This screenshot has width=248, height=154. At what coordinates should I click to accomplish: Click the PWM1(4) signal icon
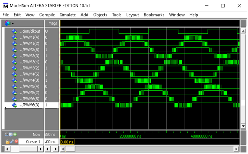[x=14, y=37]
